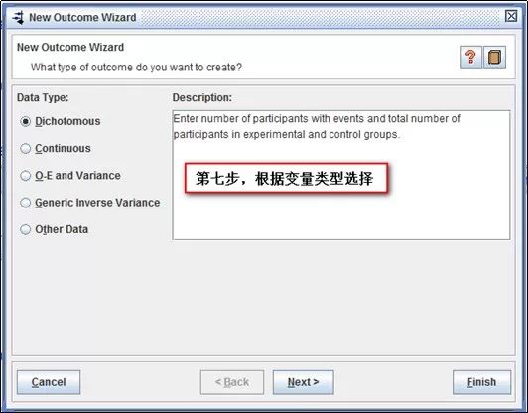Proceed with the Next button
The height and width of the screenshot is (413, 528).
click(x=303, y=382)
